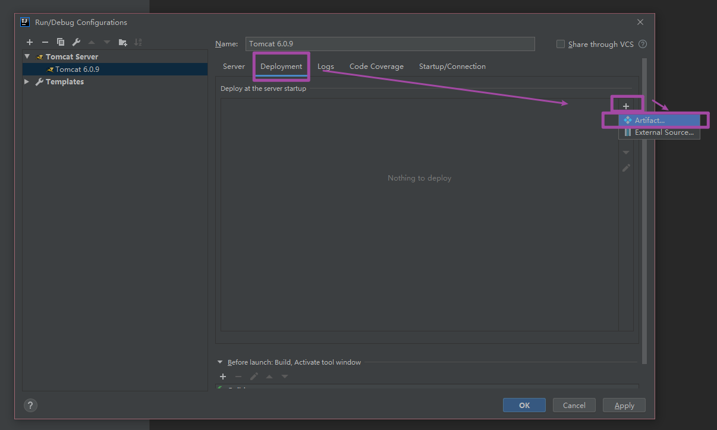717x430 pixels.
Task: Edit the selected Before launch task
Action: [254, 377]
